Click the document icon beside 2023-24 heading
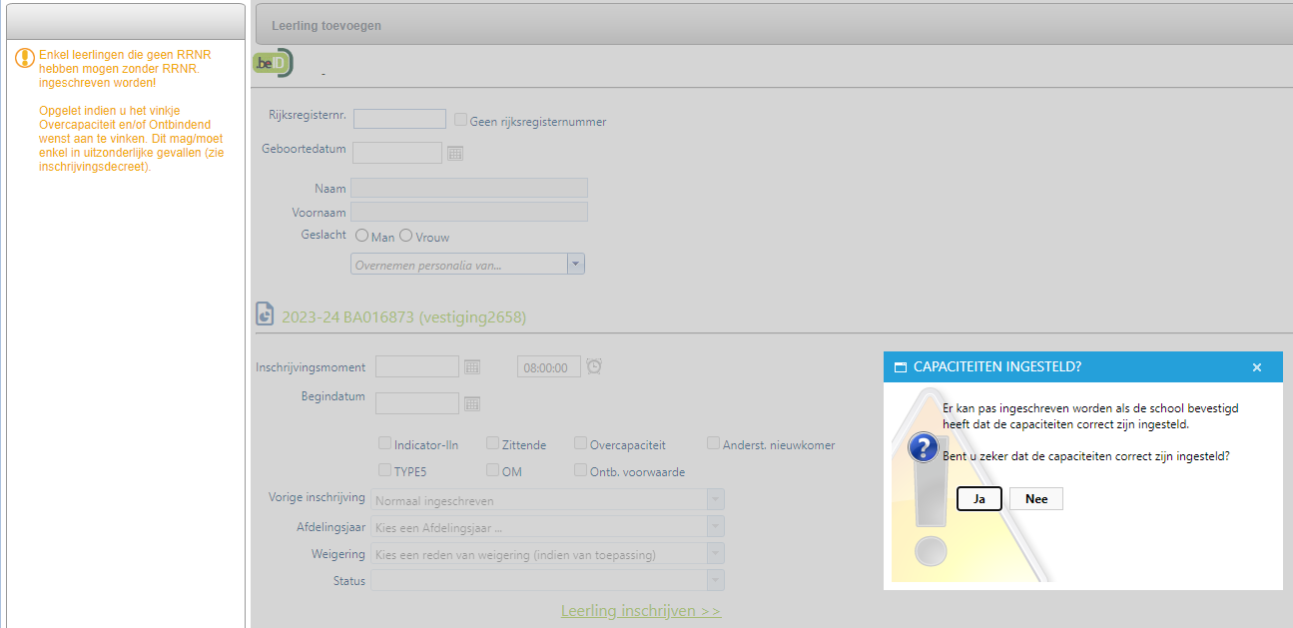Viewport: 1293px width, 628px height. (x=266, y=316)
